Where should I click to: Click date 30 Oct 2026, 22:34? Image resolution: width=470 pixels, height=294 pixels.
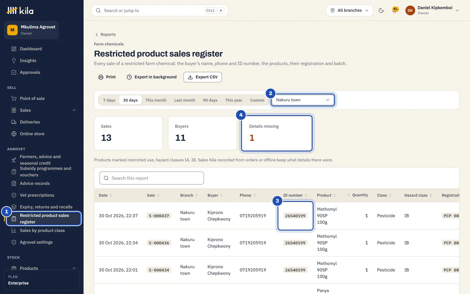pos(118,243)
